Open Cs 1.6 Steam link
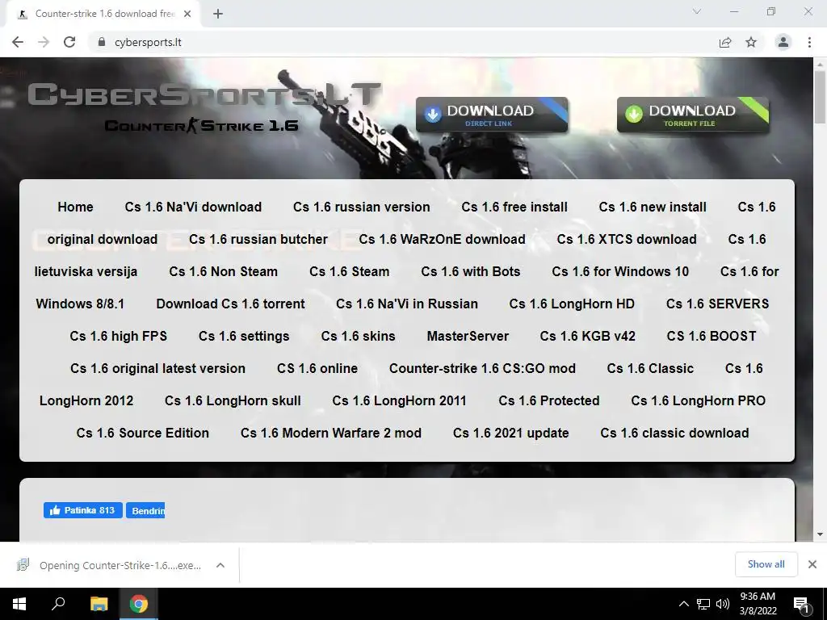827x620 pixels. point(349,271)
